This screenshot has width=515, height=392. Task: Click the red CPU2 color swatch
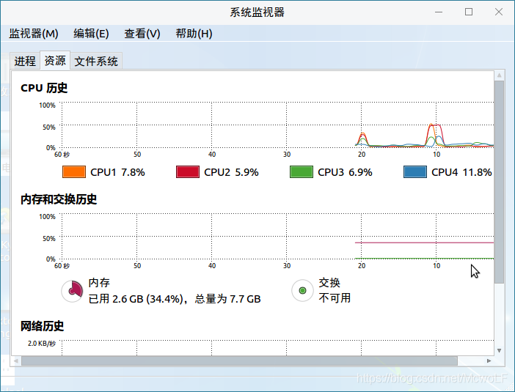(x=188, y=172)
